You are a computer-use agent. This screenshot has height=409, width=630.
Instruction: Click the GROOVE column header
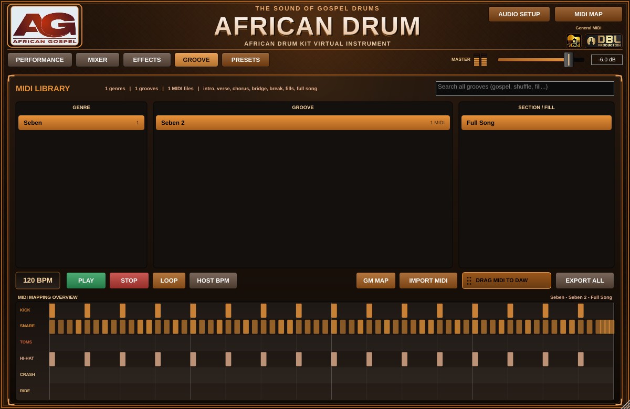(x=303, y=107)
